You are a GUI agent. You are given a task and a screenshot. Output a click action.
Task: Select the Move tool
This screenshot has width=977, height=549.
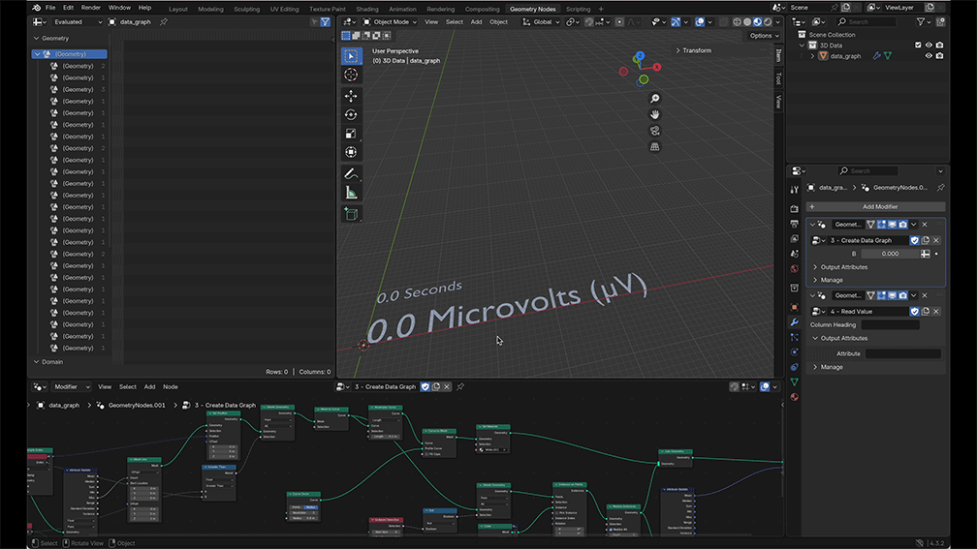coord(352,96)
